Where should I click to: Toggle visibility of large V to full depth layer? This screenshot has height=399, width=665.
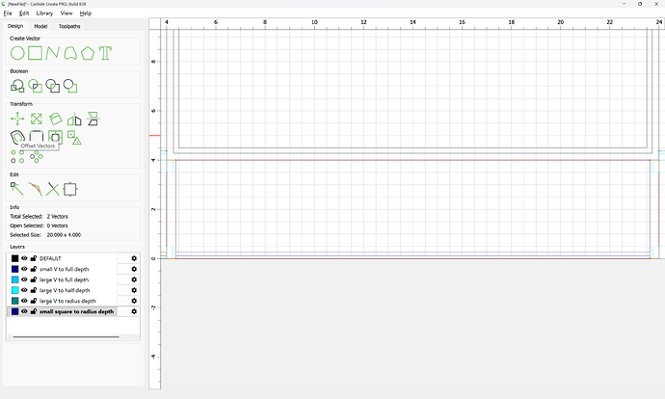coord(24,279)
